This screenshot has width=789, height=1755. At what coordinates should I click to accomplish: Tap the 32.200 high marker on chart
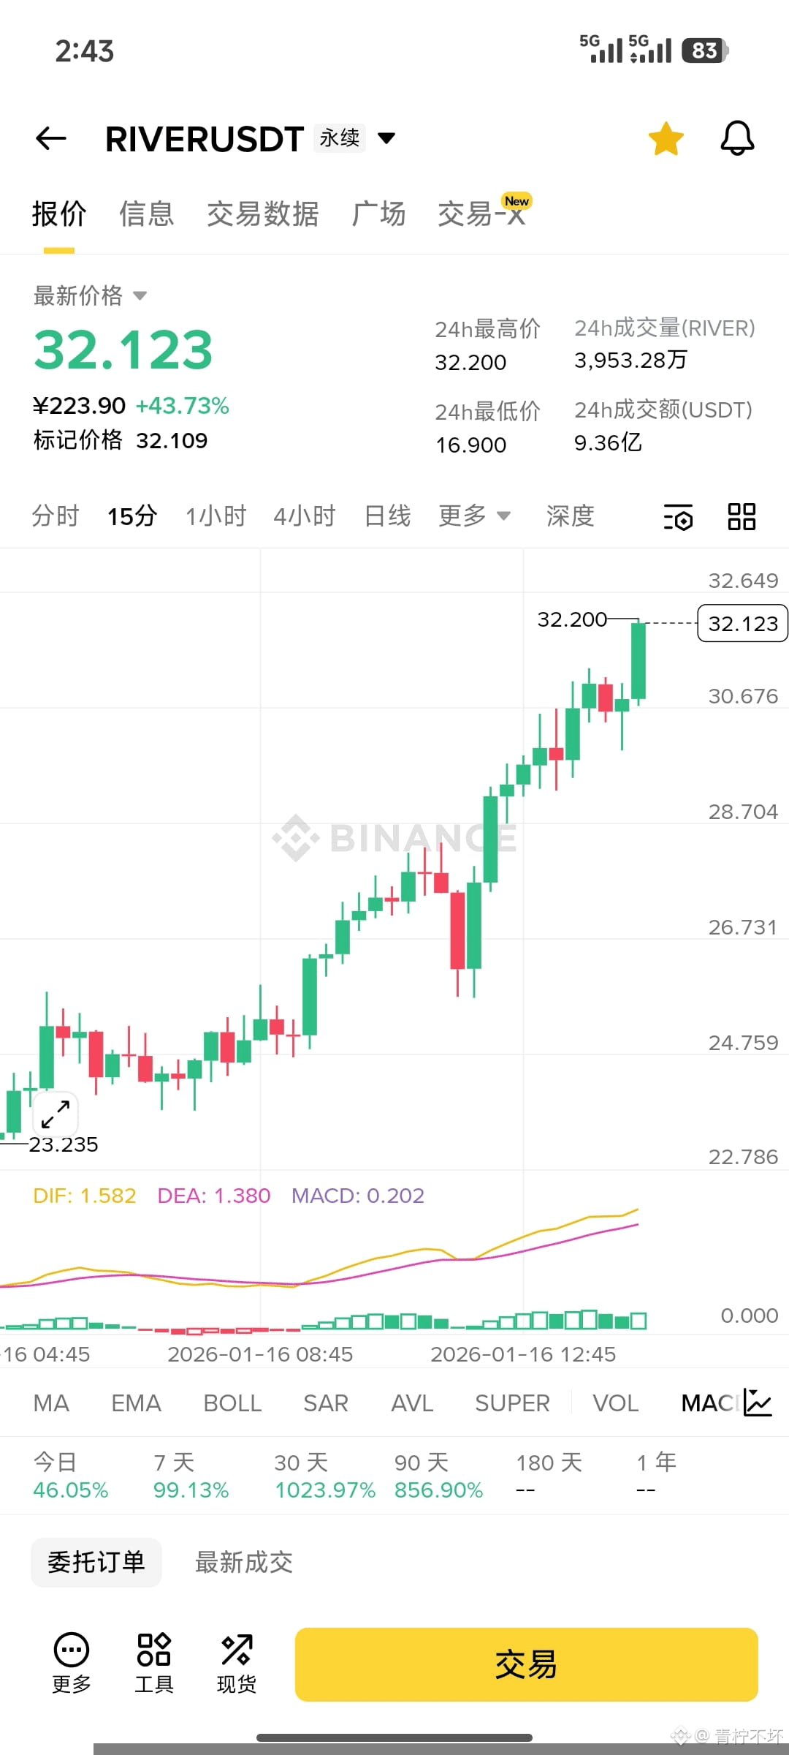(x=572, y=619)
